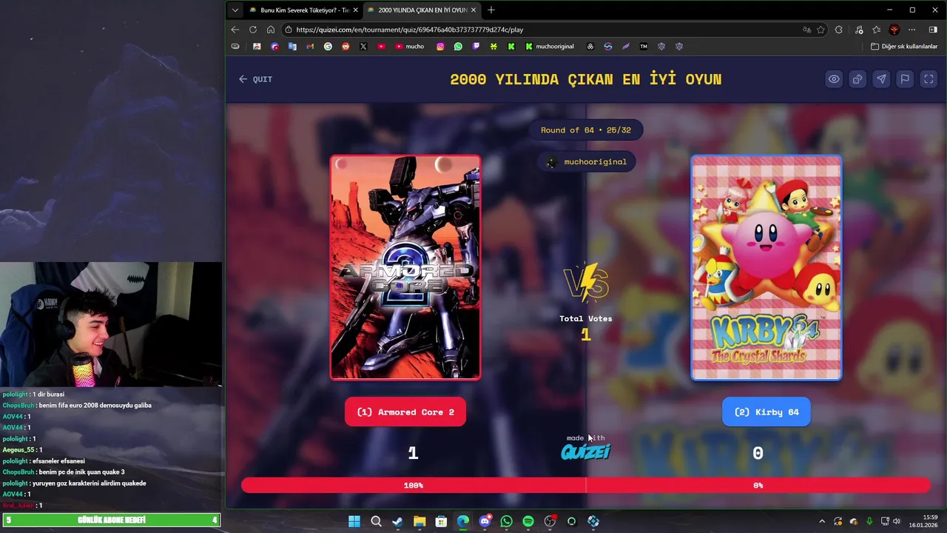
Task: Open 'Diğer sık kullanılanlar' bookmarks folder
Action: 904,47
